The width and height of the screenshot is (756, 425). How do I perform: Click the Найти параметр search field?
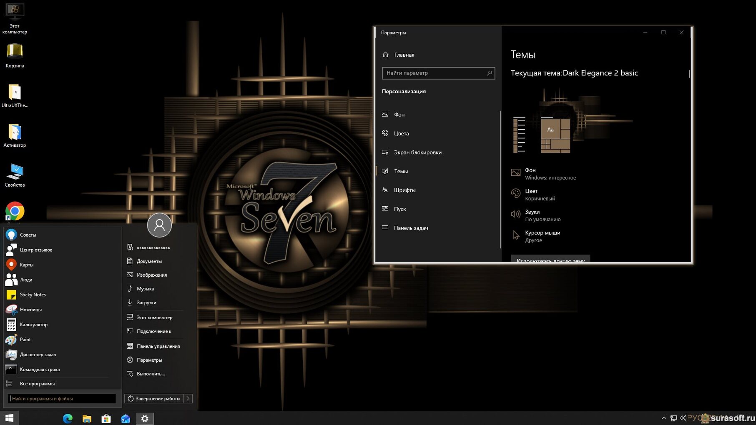tap(435, 73)
